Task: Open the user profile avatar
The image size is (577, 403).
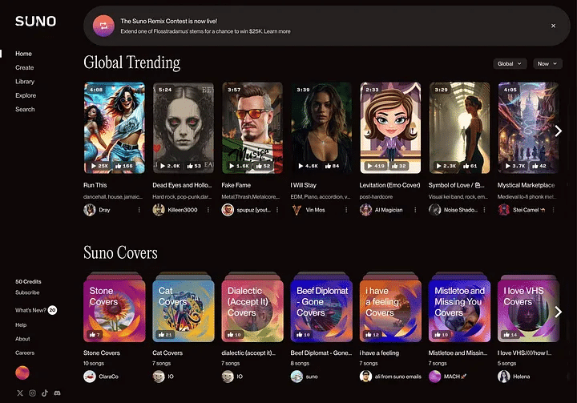Action: [x=22, y=373]
